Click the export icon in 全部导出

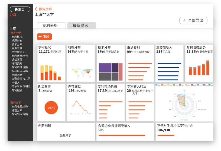pyautogui.click(x=185, y=21)
